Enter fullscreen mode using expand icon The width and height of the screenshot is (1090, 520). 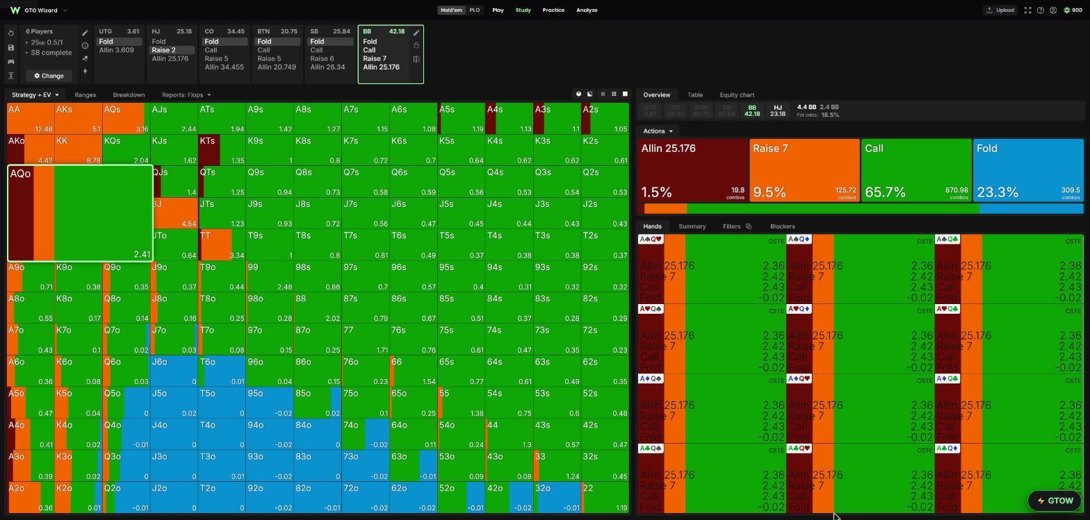1027,10
